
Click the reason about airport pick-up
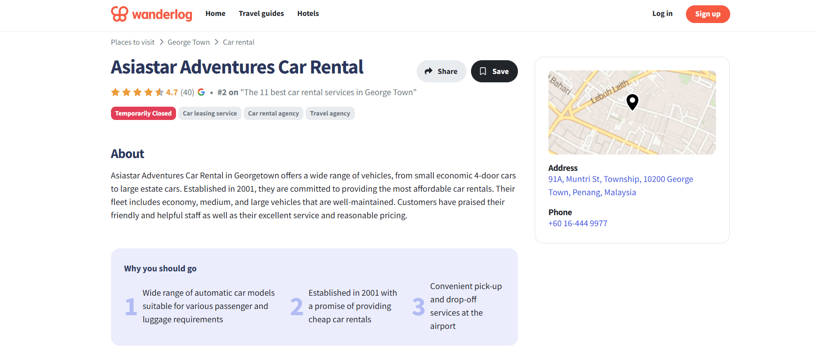point(466,306)
